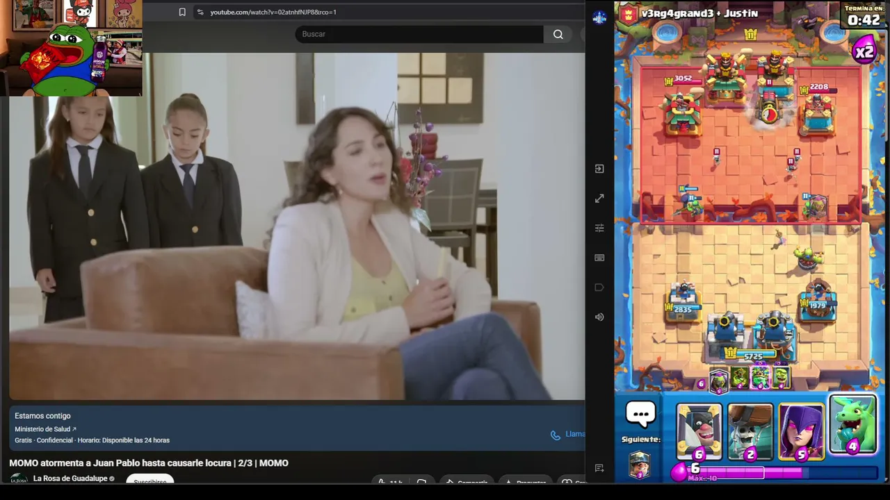
Task: Select the Baby Dragon card costing 4
Action: pos(853,425)
